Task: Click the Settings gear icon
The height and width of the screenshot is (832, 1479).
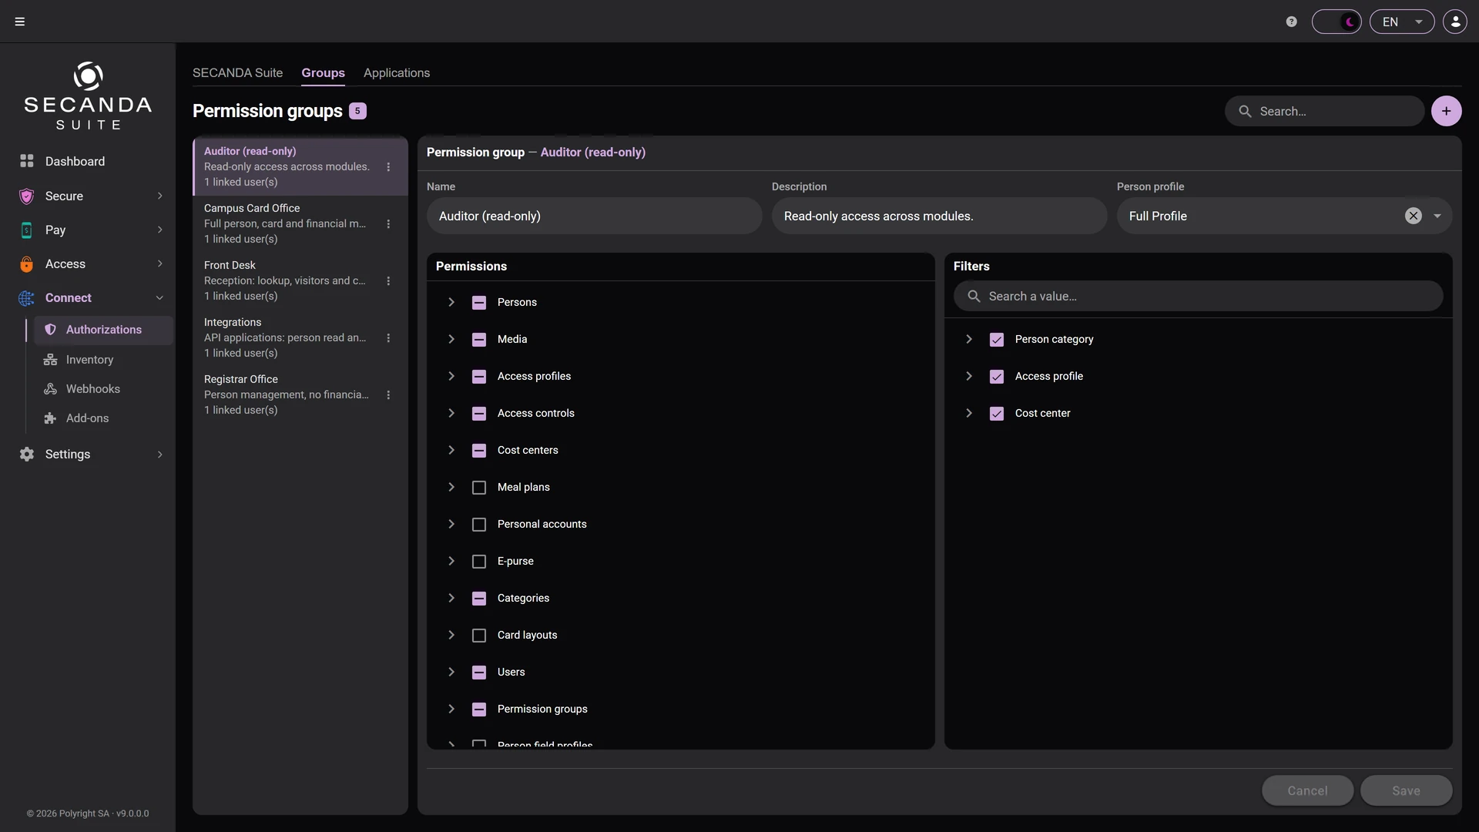Action: pos(27,455)
